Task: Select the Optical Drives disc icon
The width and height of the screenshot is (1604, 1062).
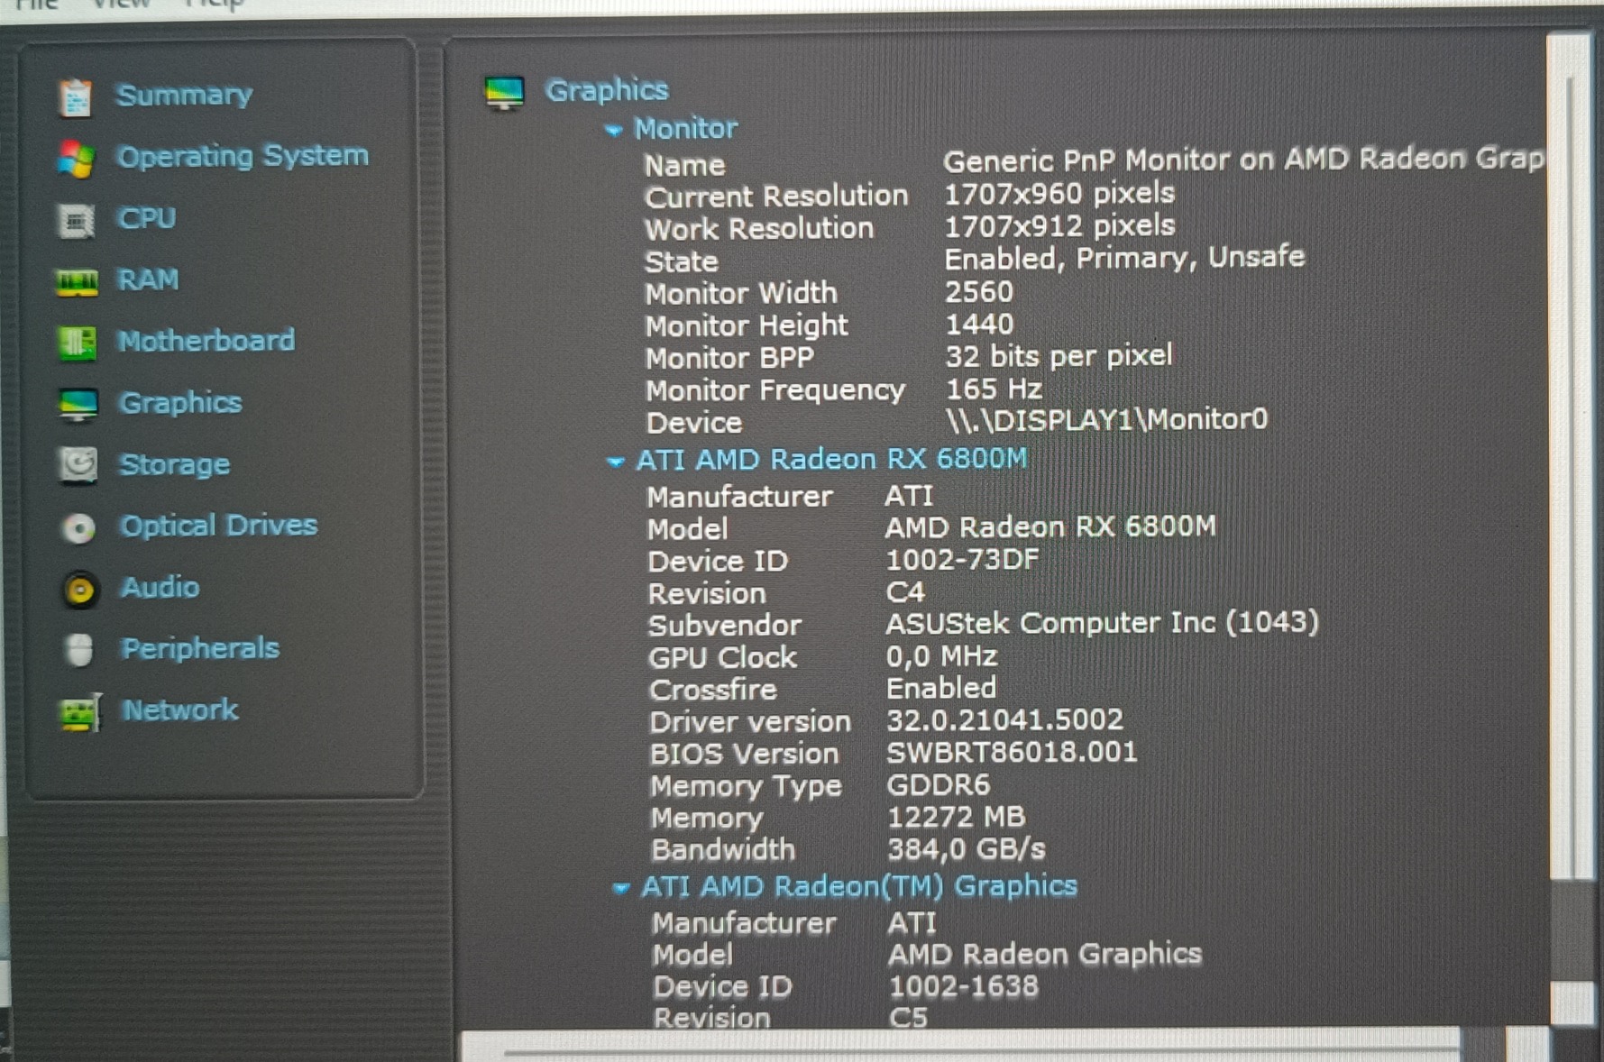Action: click(x=78, y=528)
